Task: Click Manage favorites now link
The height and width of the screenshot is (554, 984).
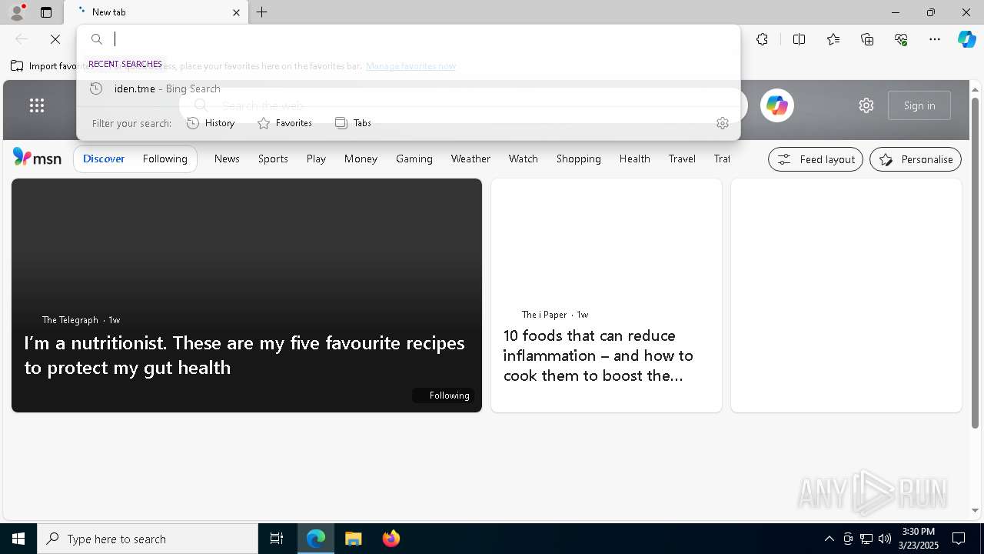Action: click(x=411, y=66)
